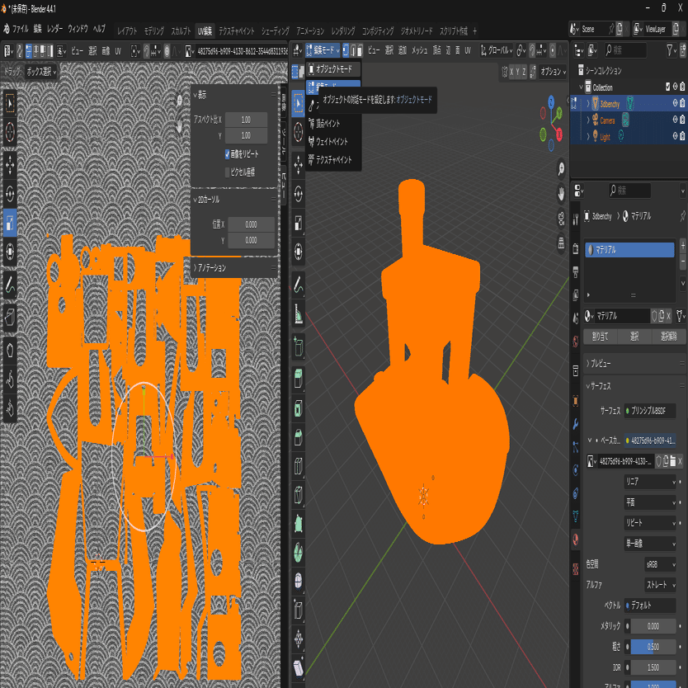Collapse the 表示 panel
The image size is (688, 688).
click(x=235, y=95)
